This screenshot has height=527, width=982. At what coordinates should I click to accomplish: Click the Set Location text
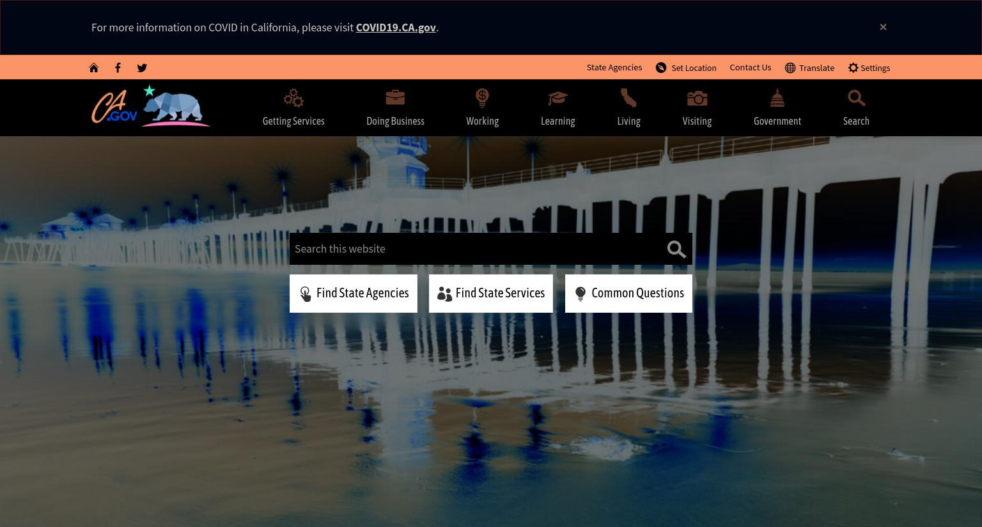click(x=694, y=68)
